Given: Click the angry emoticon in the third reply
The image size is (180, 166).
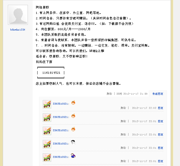Looking at the screenshot, I should coord(73,129).
